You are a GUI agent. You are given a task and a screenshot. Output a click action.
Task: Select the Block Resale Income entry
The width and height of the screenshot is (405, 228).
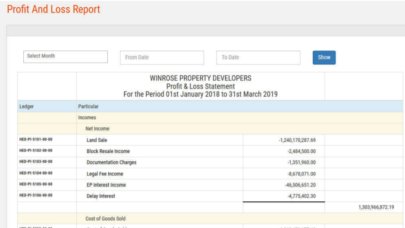click(108, 152)
